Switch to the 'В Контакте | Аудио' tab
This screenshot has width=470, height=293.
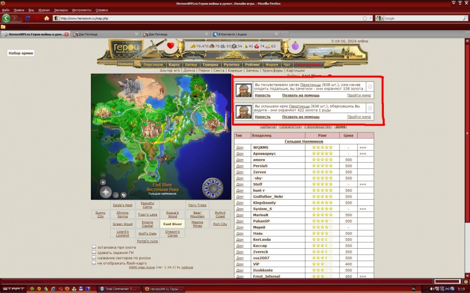(x=246, y=34)
